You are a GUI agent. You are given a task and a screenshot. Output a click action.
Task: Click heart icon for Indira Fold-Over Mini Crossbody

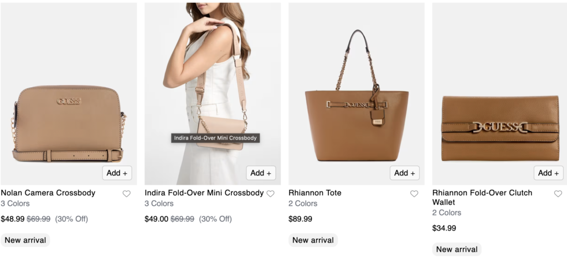pyautogui.click(x=270, y=194)
